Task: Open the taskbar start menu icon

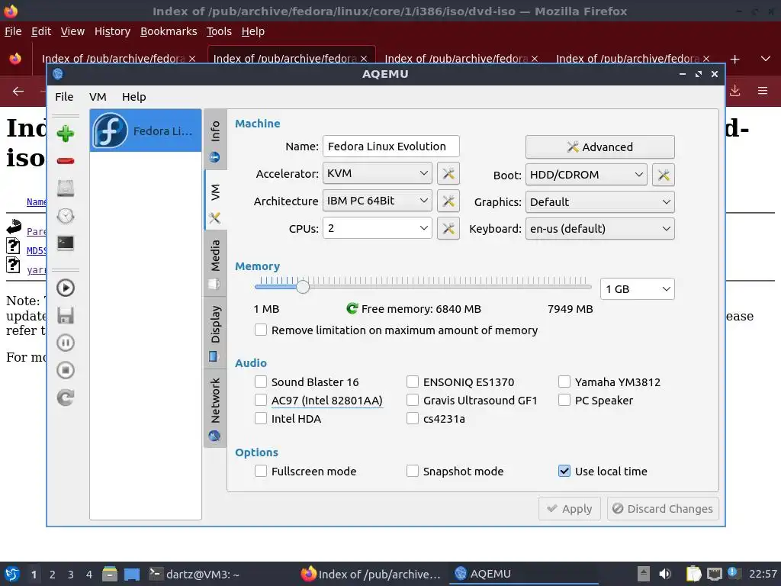Action: tap(12, 574)
